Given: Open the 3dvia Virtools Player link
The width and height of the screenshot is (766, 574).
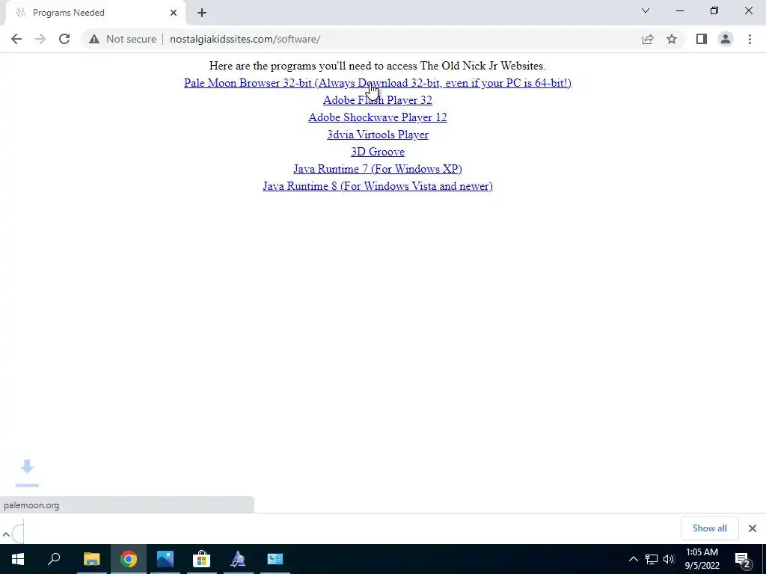Looking at the screenshot, I should click(x=378, y=135).
